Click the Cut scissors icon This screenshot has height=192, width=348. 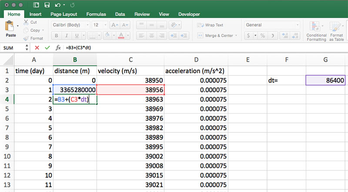pos(26,22)
